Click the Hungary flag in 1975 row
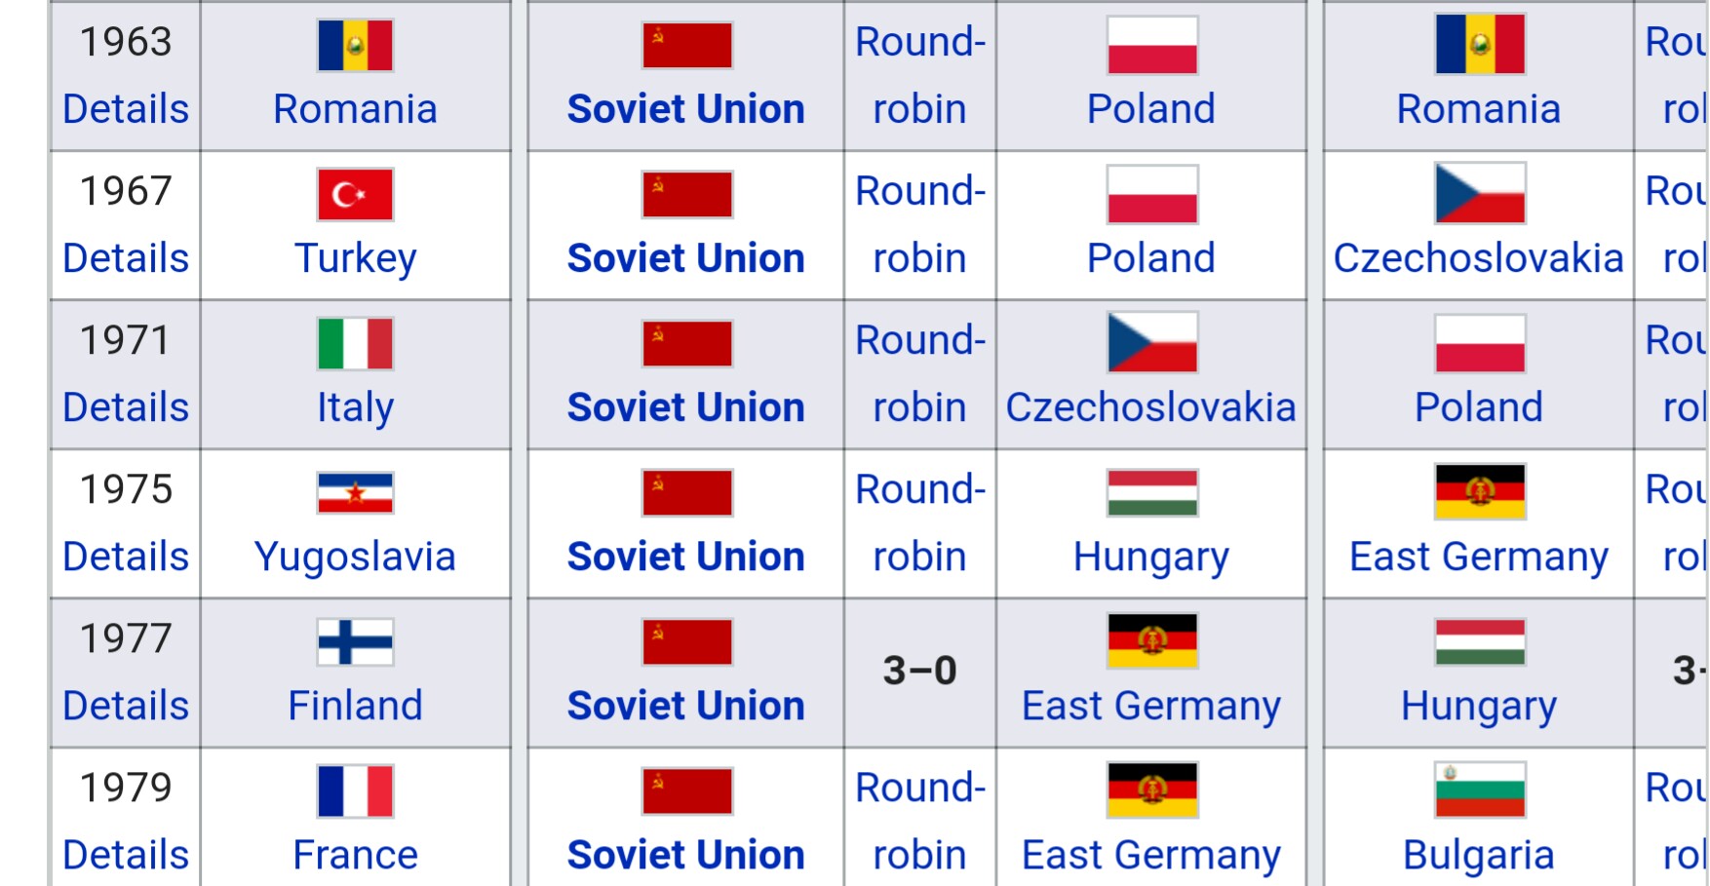 click(1152, 493)
